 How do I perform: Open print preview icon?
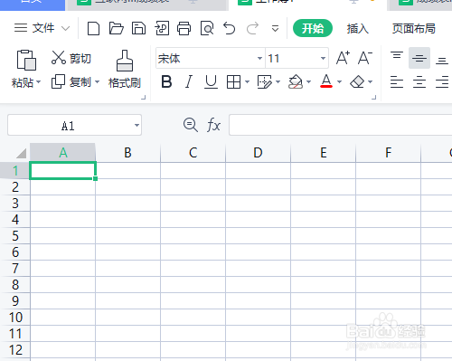pyautogui.click(x=207, y=29)
